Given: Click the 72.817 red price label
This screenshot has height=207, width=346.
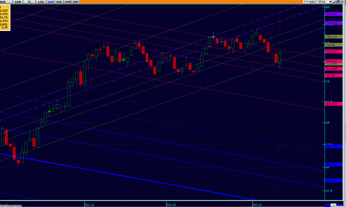Looking at the screenshot, I should coord(334,61).
